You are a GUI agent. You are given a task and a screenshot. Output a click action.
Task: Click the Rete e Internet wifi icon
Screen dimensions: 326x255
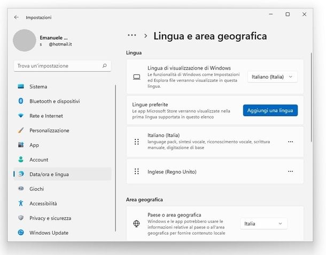(21, 115)
